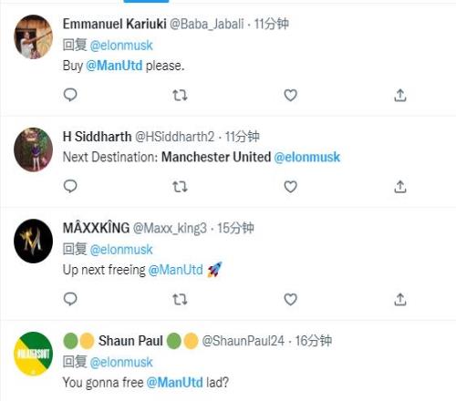Like Emmanuel Kariuki's tweet
The image size is (456, 401).
(290, 96)
